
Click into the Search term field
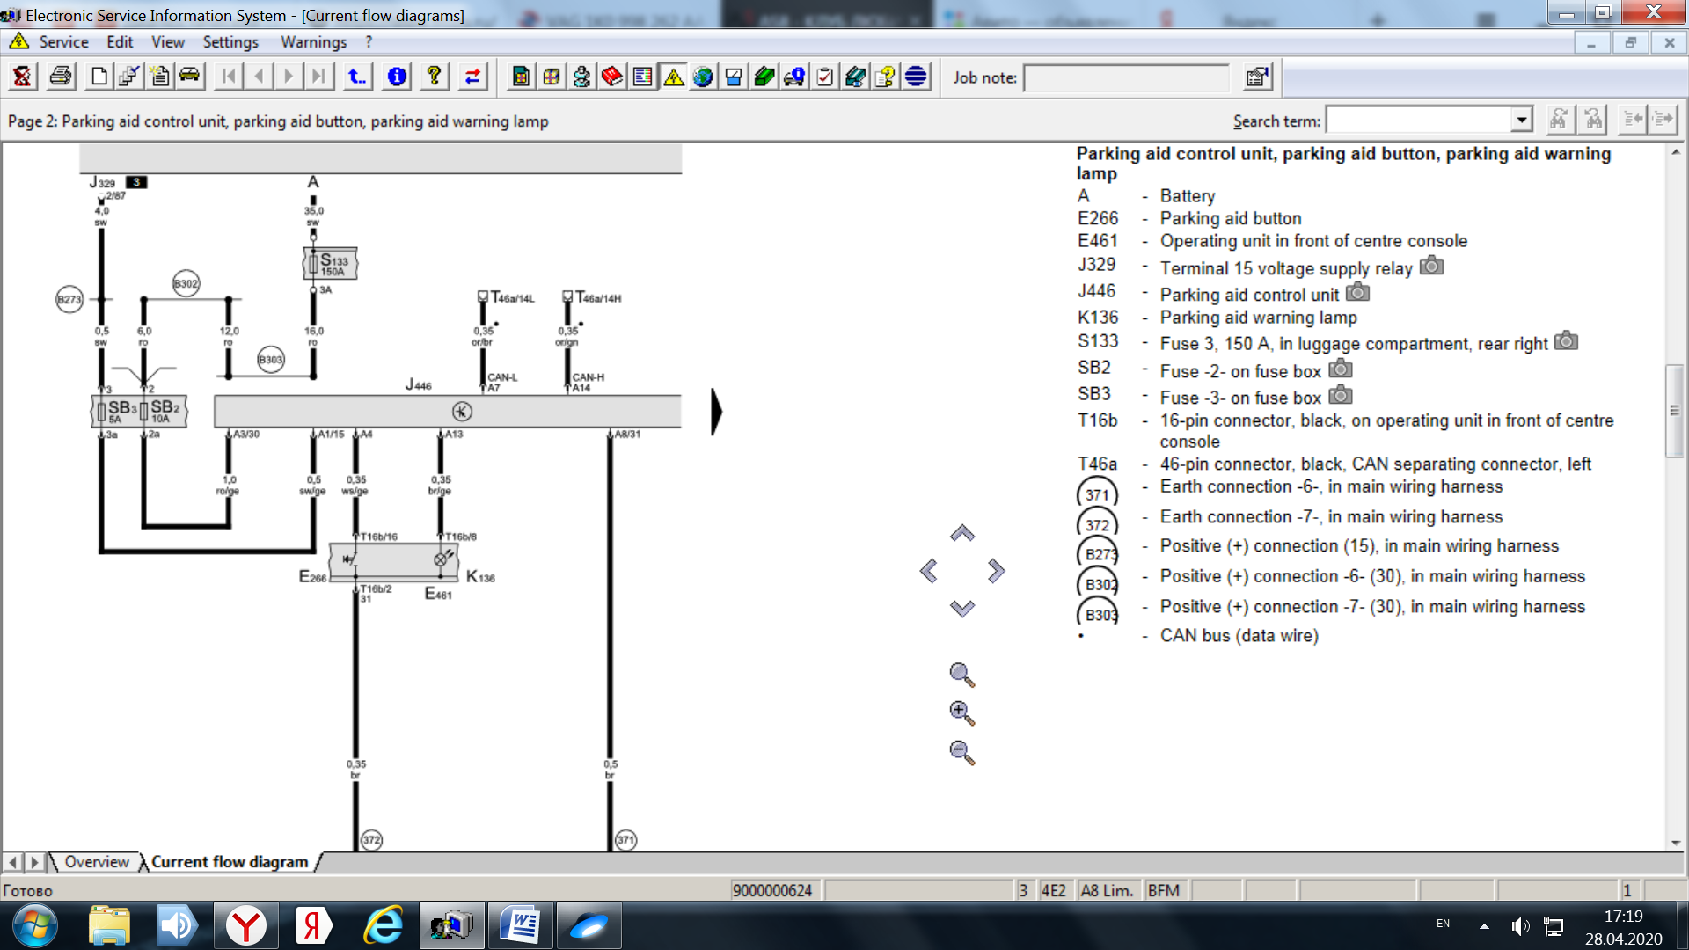tap(1419, 120)
